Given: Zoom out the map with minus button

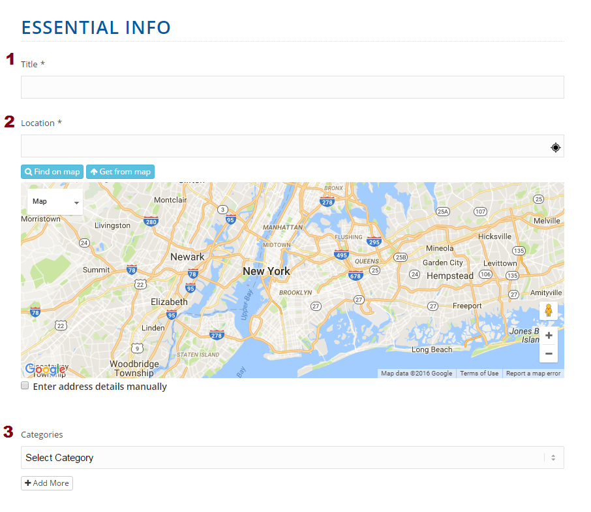Looking at the screenshot, I should pos(549,353).
